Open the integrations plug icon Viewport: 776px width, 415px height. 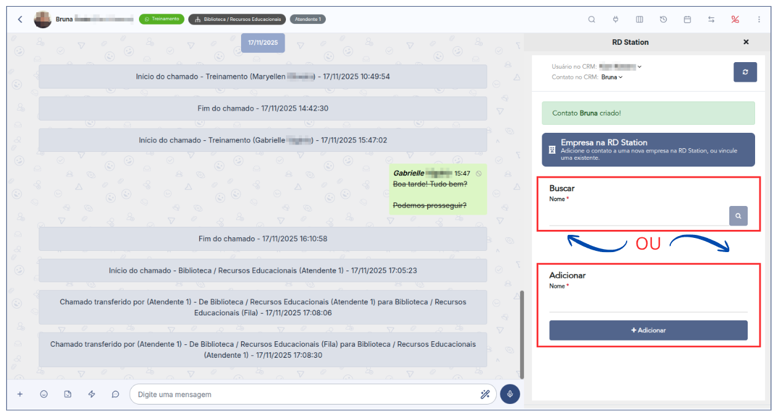[x=616, y=20]
